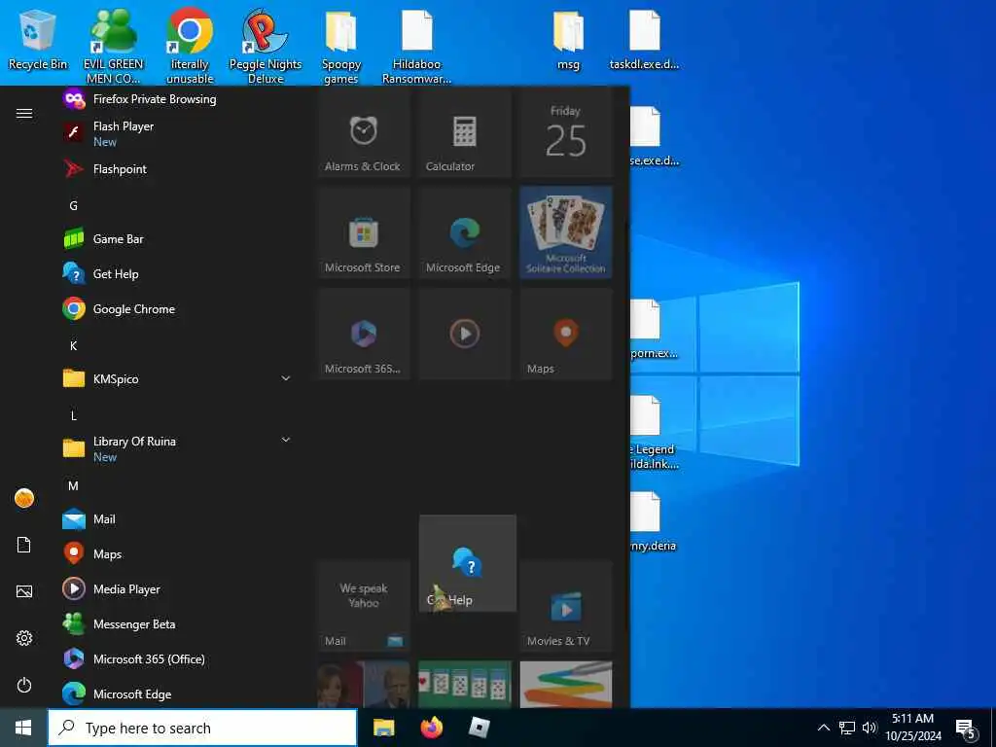This screenshot has height=747, width=996.
Task: Open the Library Of Ruina folder entry
Action: pyautogui.click(x=176, y=448)
